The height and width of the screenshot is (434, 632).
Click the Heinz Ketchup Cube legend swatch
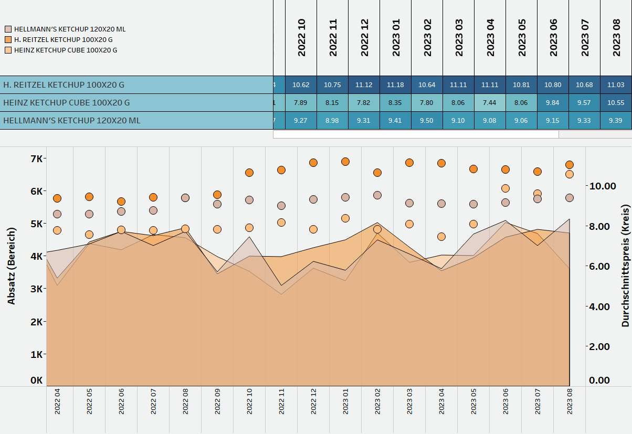tap(8, 50)
